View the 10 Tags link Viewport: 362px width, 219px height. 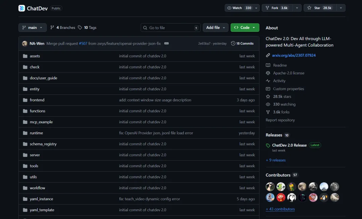tap(87, 28)
